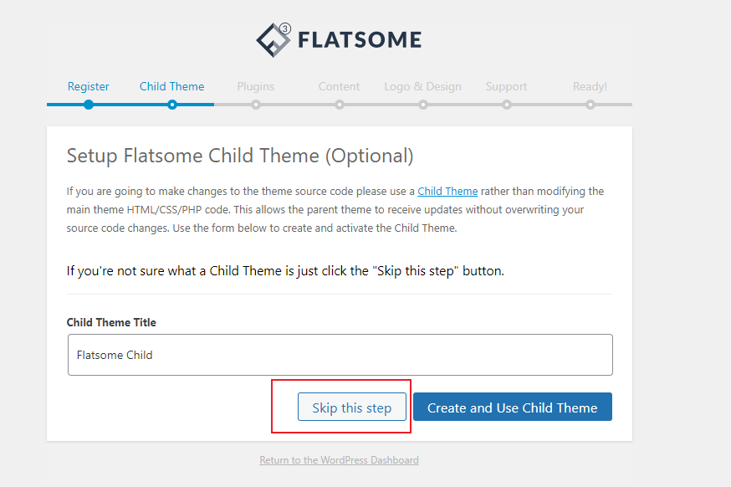Select the Child Theme step label
The width and height of the screenshot is (731, 487).
(x=171, y=86)
